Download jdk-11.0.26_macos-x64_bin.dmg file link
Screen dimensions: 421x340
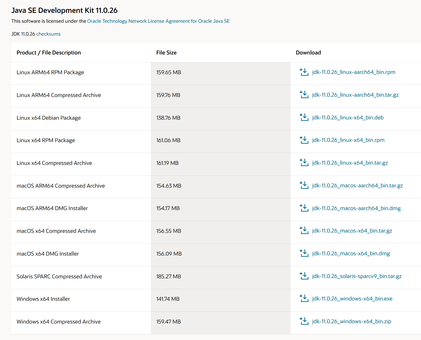[x=351, y=254]
